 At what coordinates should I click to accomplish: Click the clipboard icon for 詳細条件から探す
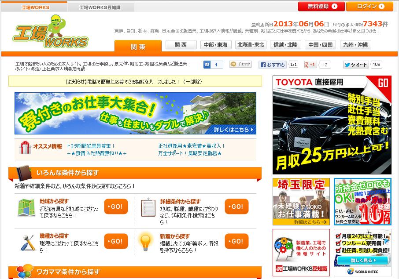pos(148,207)
